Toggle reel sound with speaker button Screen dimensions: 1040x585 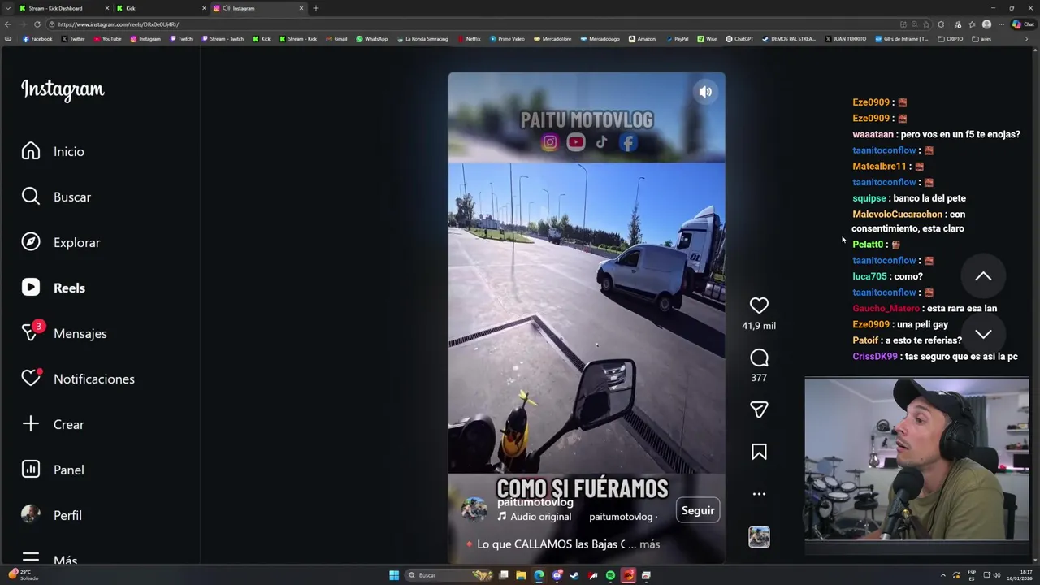click(x=705, y=92)
